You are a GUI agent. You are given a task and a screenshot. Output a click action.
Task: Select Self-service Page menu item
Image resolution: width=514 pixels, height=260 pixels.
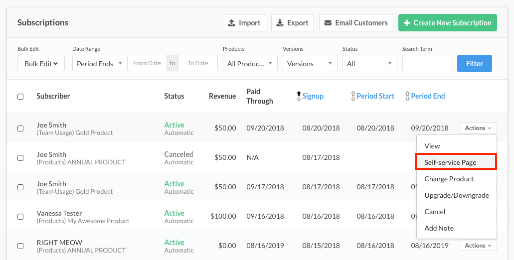457,162
